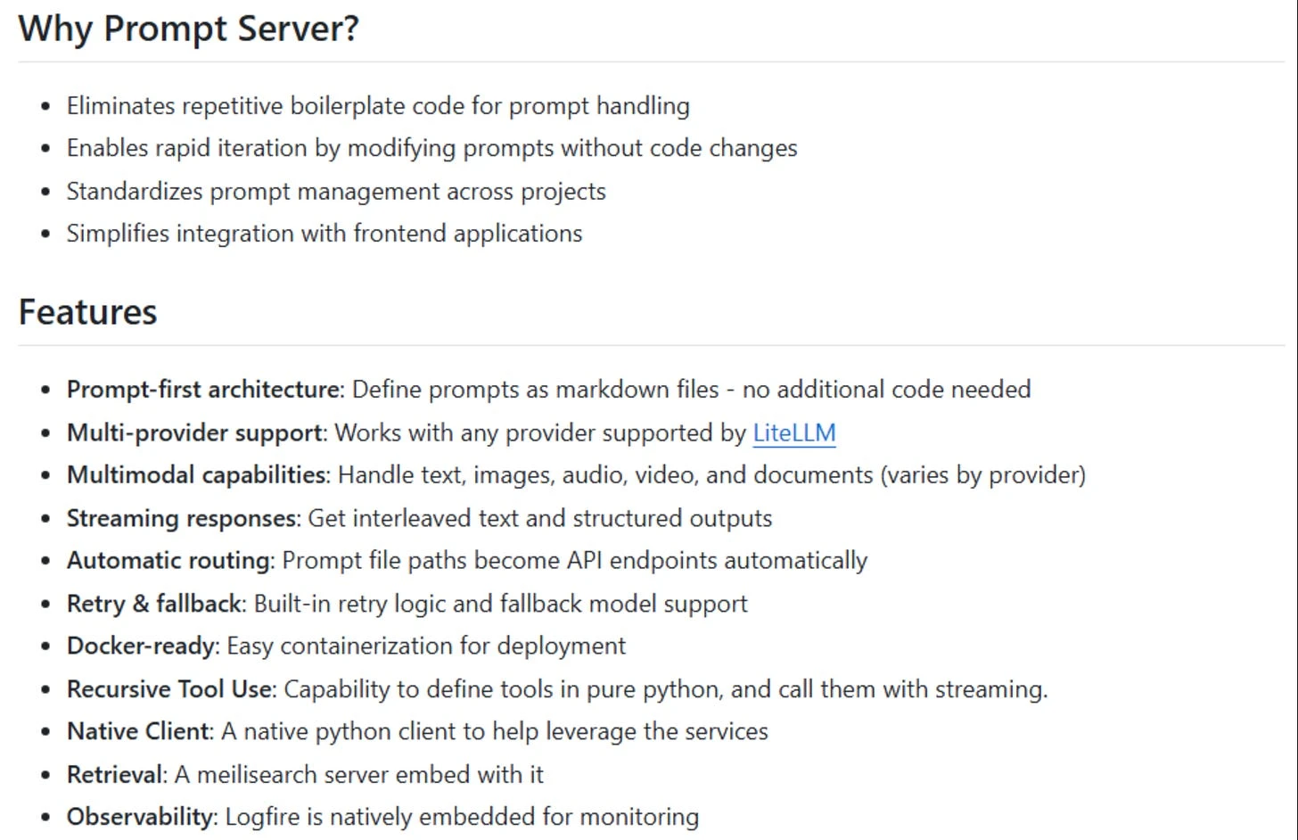Click the bold "Multi-provider support" label

coord(194,433)
